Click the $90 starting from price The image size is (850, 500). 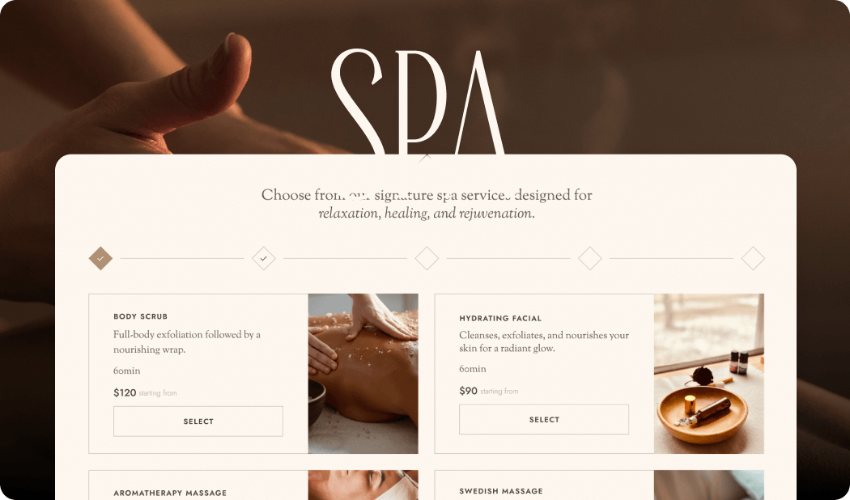tap(488, 391)
